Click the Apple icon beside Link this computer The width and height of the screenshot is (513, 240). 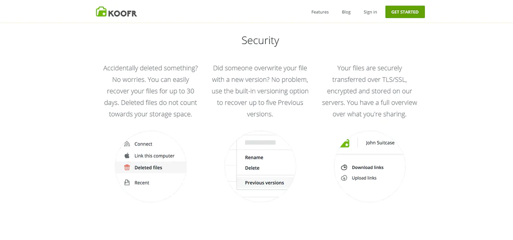click(x=127, y=156)
